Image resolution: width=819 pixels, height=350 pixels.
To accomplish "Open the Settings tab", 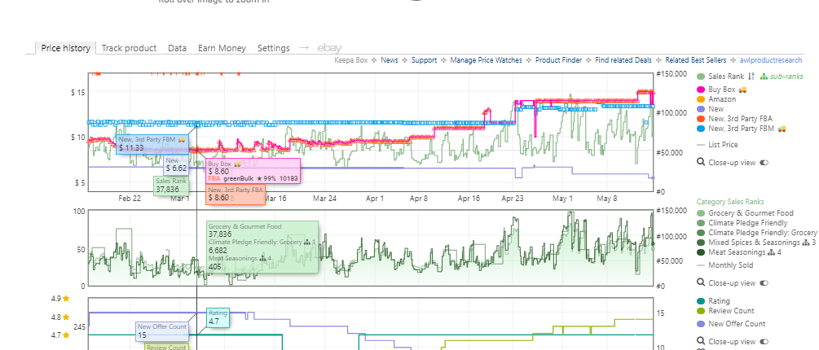I will tap(274, 48).
